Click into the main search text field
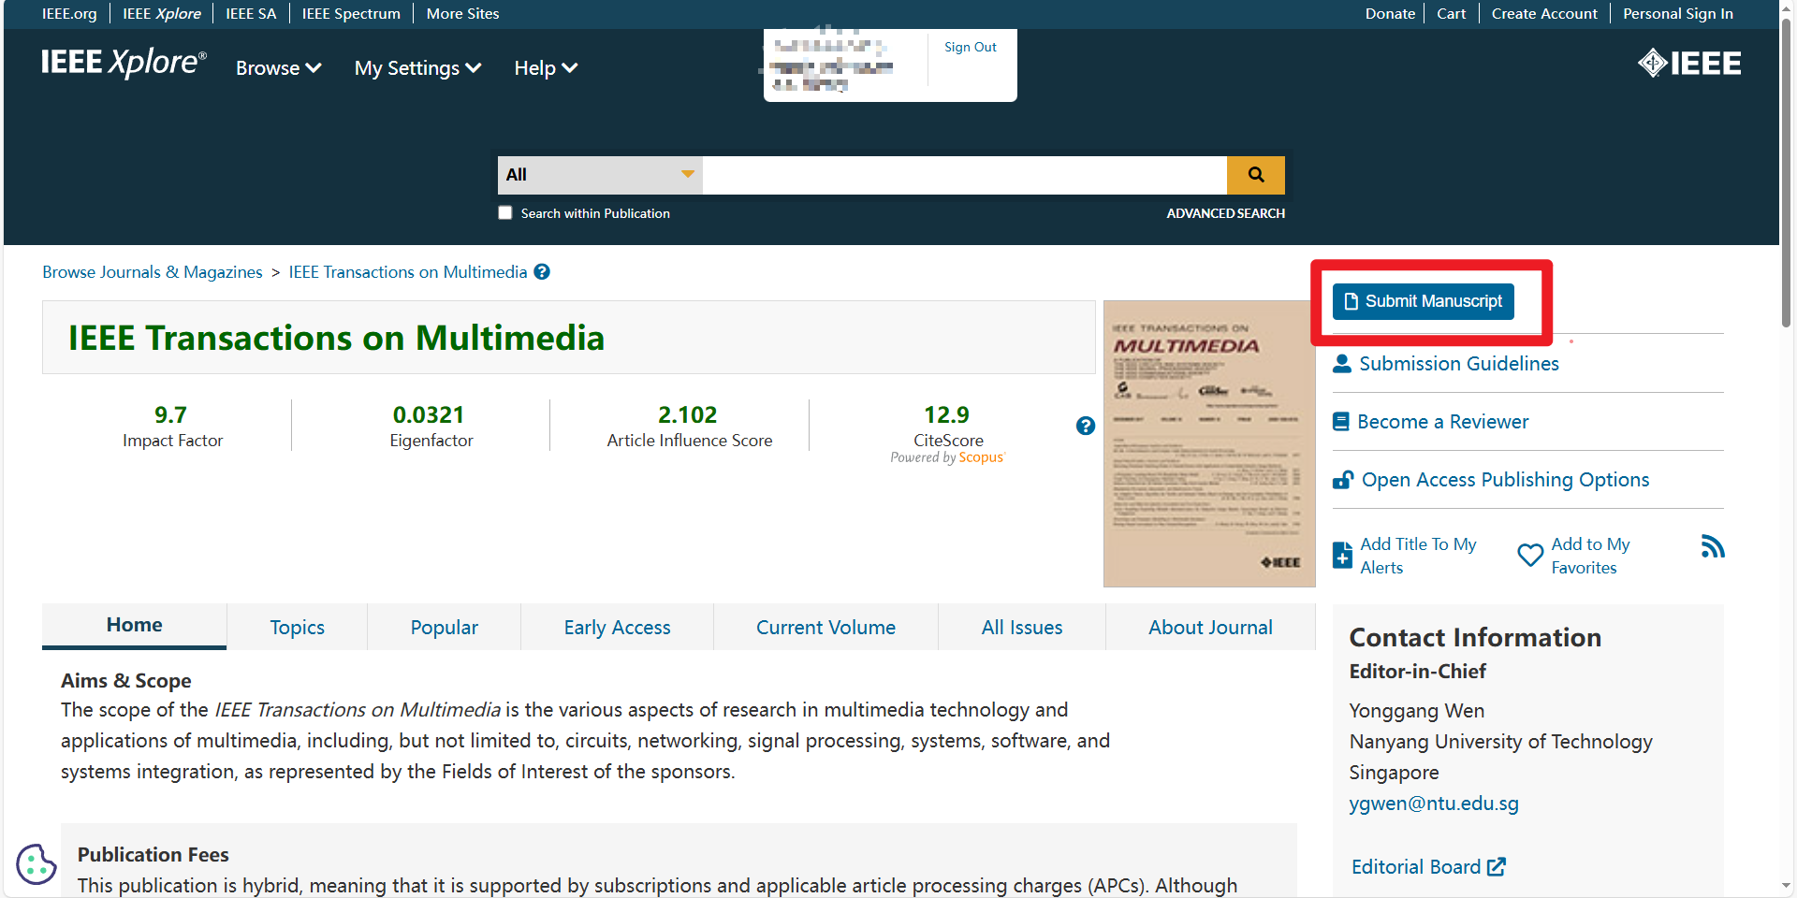This screenshot has width=1797, height=898. click(x=965, y=175)
